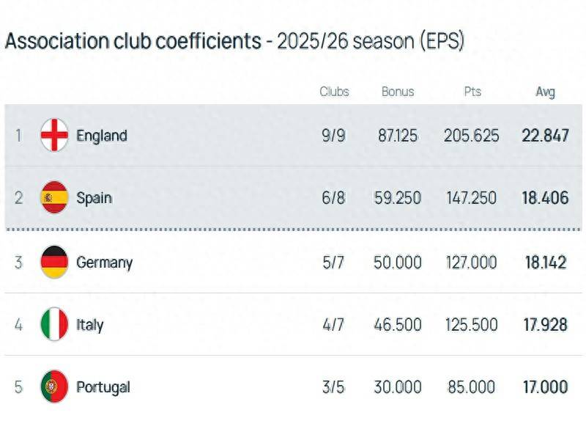Click Portugal's average value 17.000
Viewport: 586px width, 440px height.
[545, 386]
